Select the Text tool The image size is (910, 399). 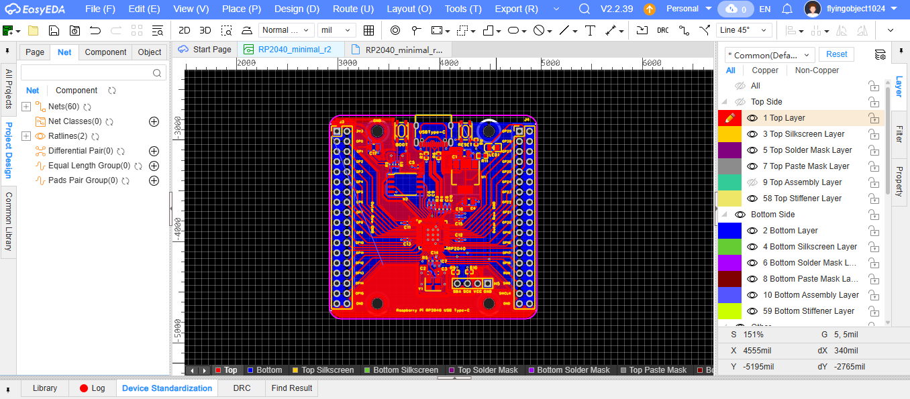tap(590, 30)
